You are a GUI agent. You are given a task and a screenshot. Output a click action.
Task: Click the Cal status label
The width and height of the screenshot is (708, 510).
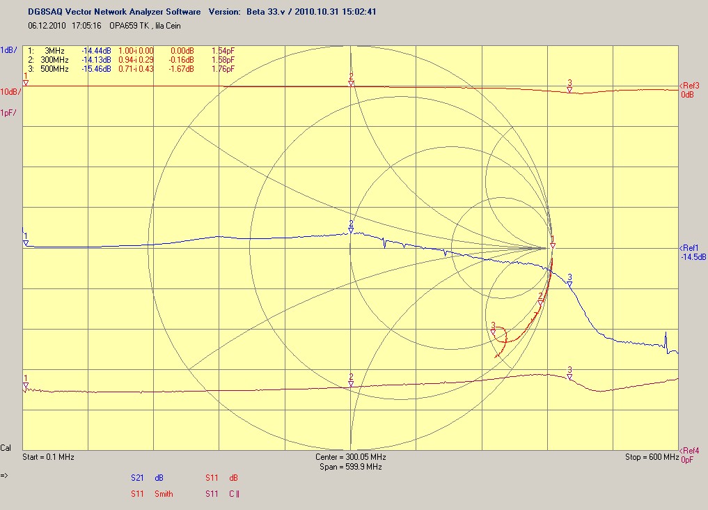(x=6, y=448)
